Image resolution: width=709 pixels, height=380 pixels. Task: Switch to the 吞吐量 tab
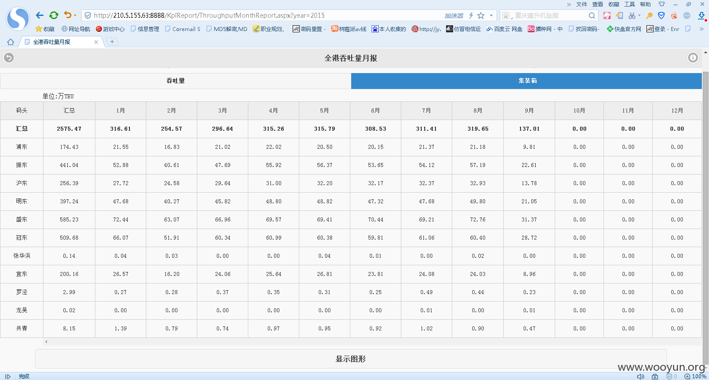click(176, 81)
